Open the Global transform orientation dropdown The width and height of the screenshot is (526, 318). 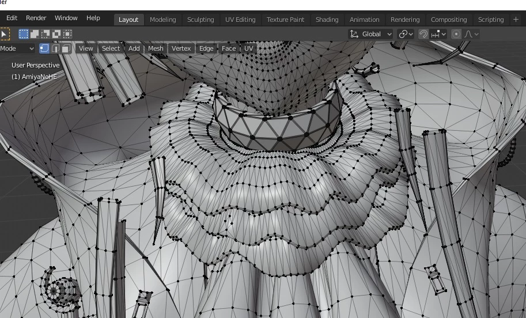coord(370,34)
